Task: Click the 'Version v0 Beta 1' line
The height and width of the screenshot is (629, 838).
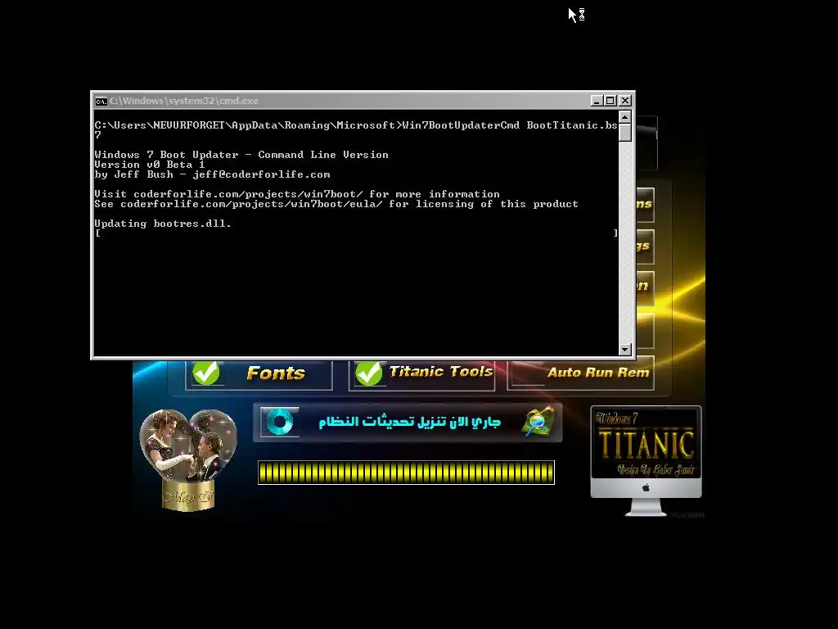Action: tap(150, 165)
